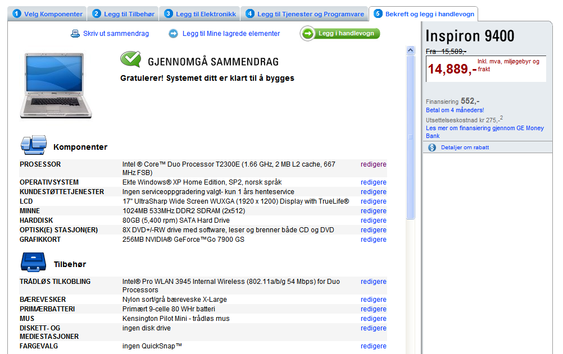Click the 1024MB 533MHz DDR2 SDRAM text
This screenshot has width=563, height=354.
click(184, 211)
